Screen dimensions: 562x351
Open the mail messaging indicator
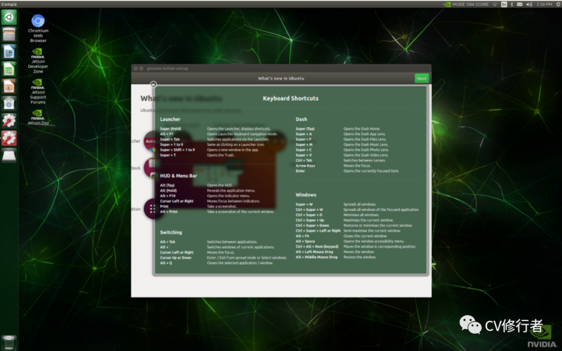pyautogui.click(x=520, y=4)
